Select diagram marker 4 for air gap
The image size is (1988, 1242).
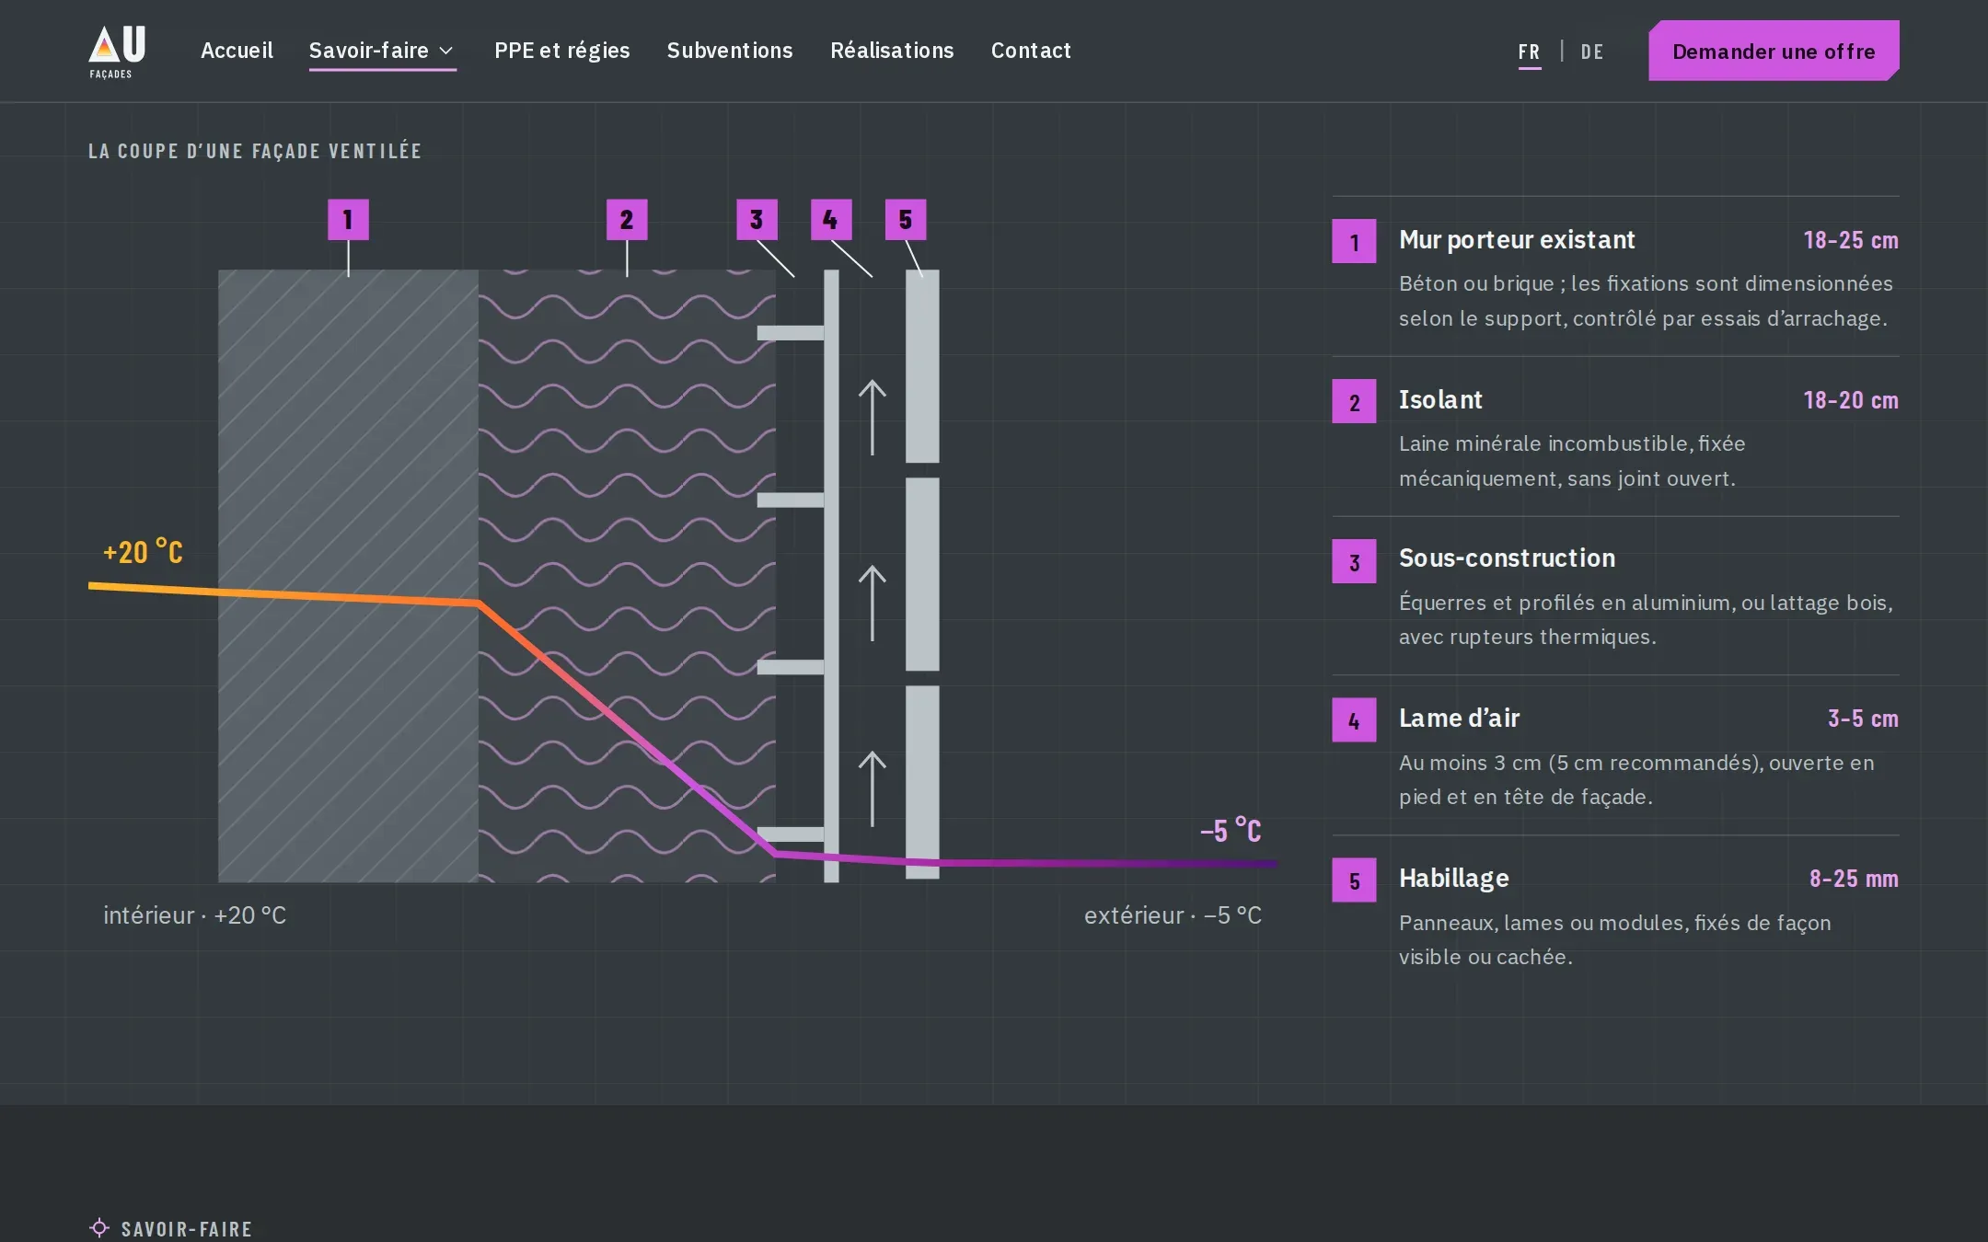(x=831, y=220)
